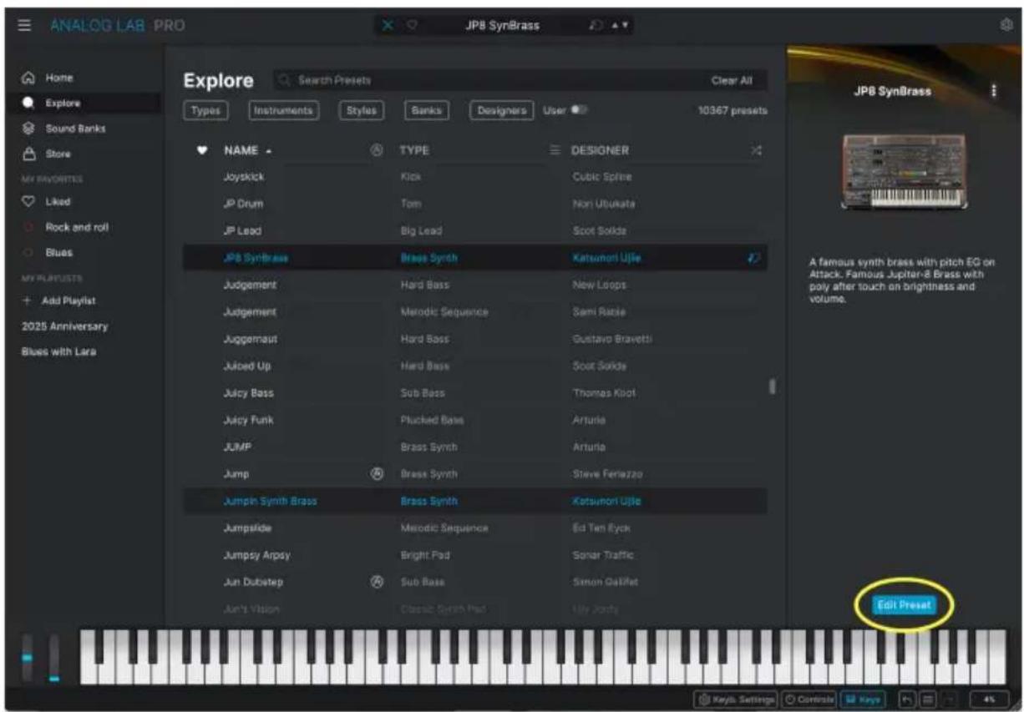Screen dimensions: 1024x712
Task: Expand the Designers filter
Action: 501,110
